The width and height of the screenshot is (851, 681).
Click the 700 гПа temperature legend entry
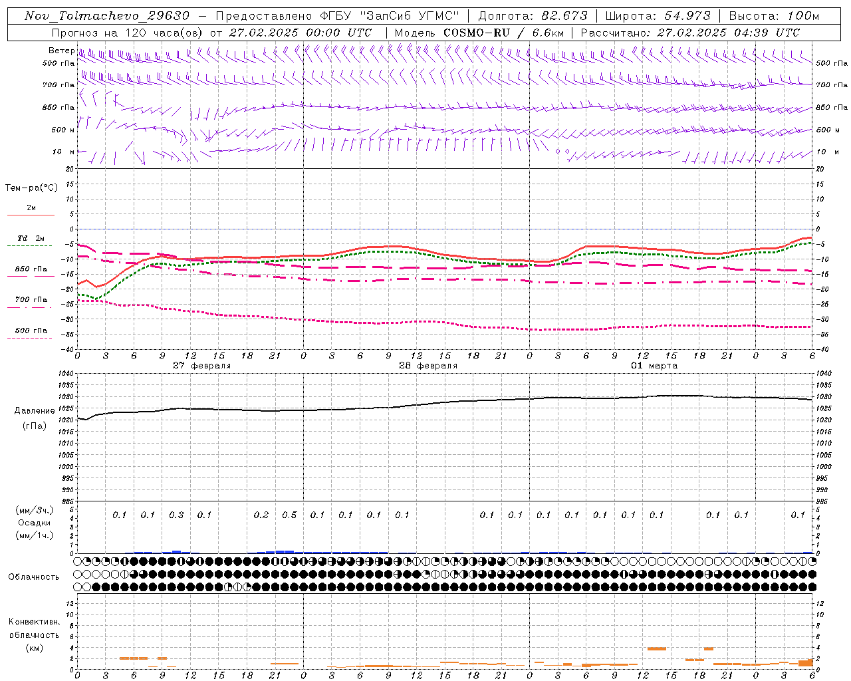pyautogui.click(x=31, y=300)
